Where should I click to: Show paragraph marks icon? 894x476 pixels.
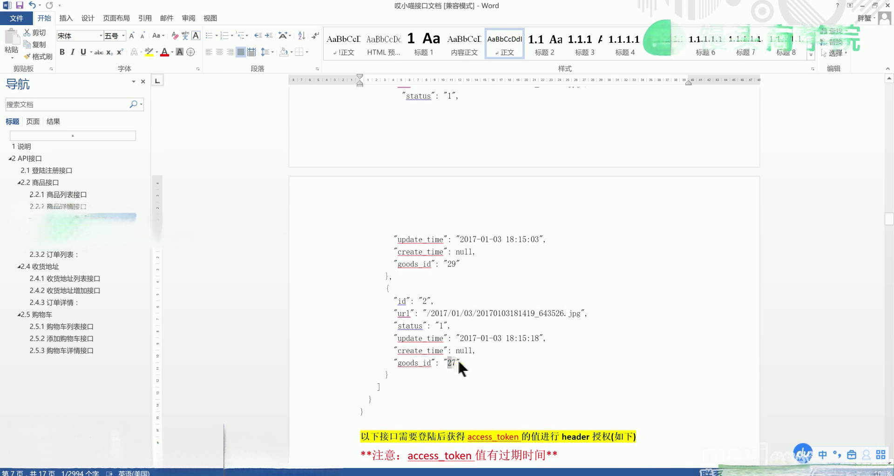316,36
